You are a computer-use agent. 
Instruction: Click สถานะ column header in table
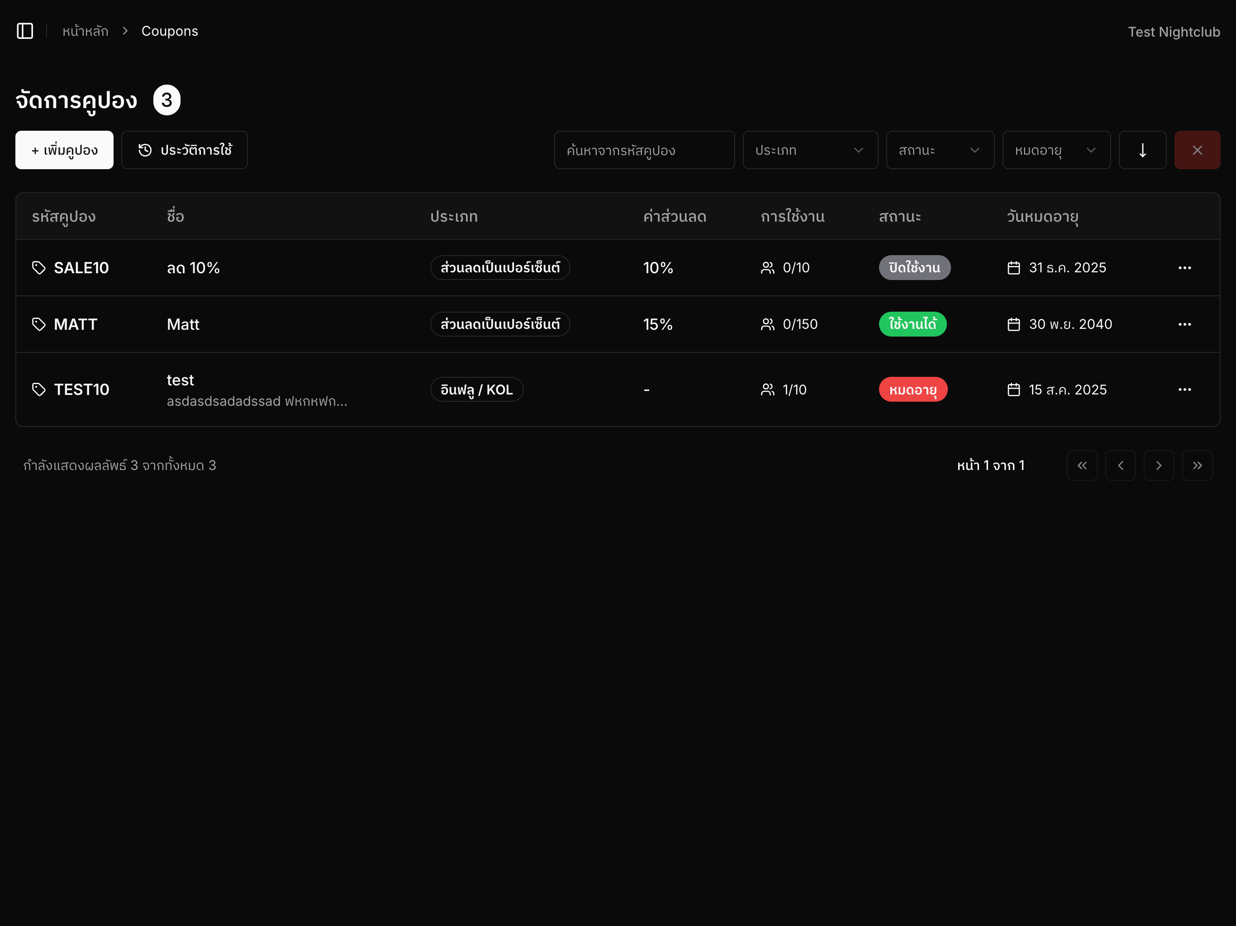point(899,216)
